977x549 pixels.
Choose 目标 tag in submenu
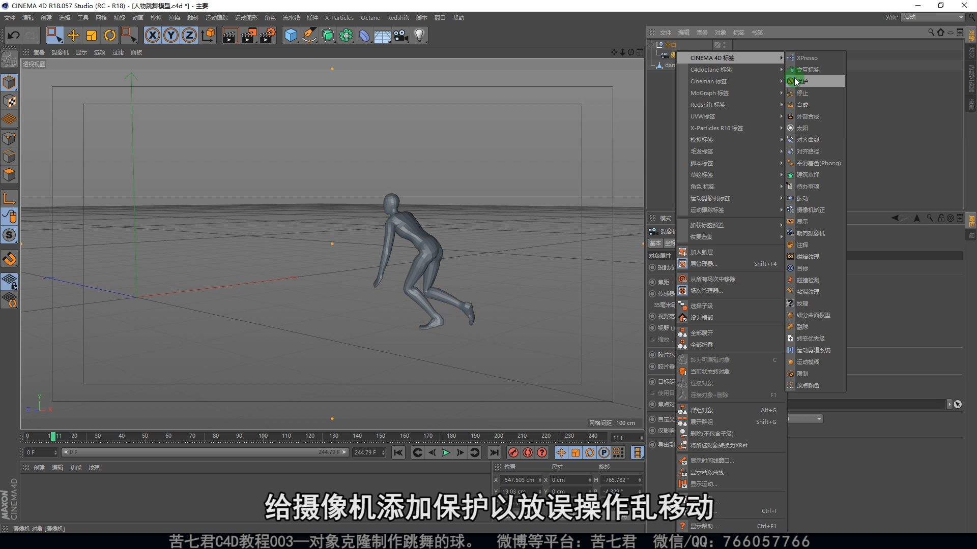[x=815, y=268]
